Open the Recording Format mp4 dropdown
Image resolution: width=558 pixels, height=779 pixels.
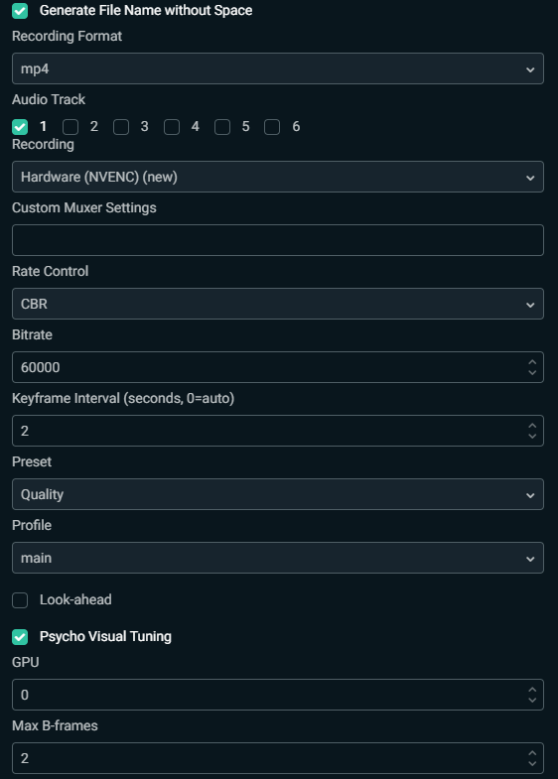point(278,68)
